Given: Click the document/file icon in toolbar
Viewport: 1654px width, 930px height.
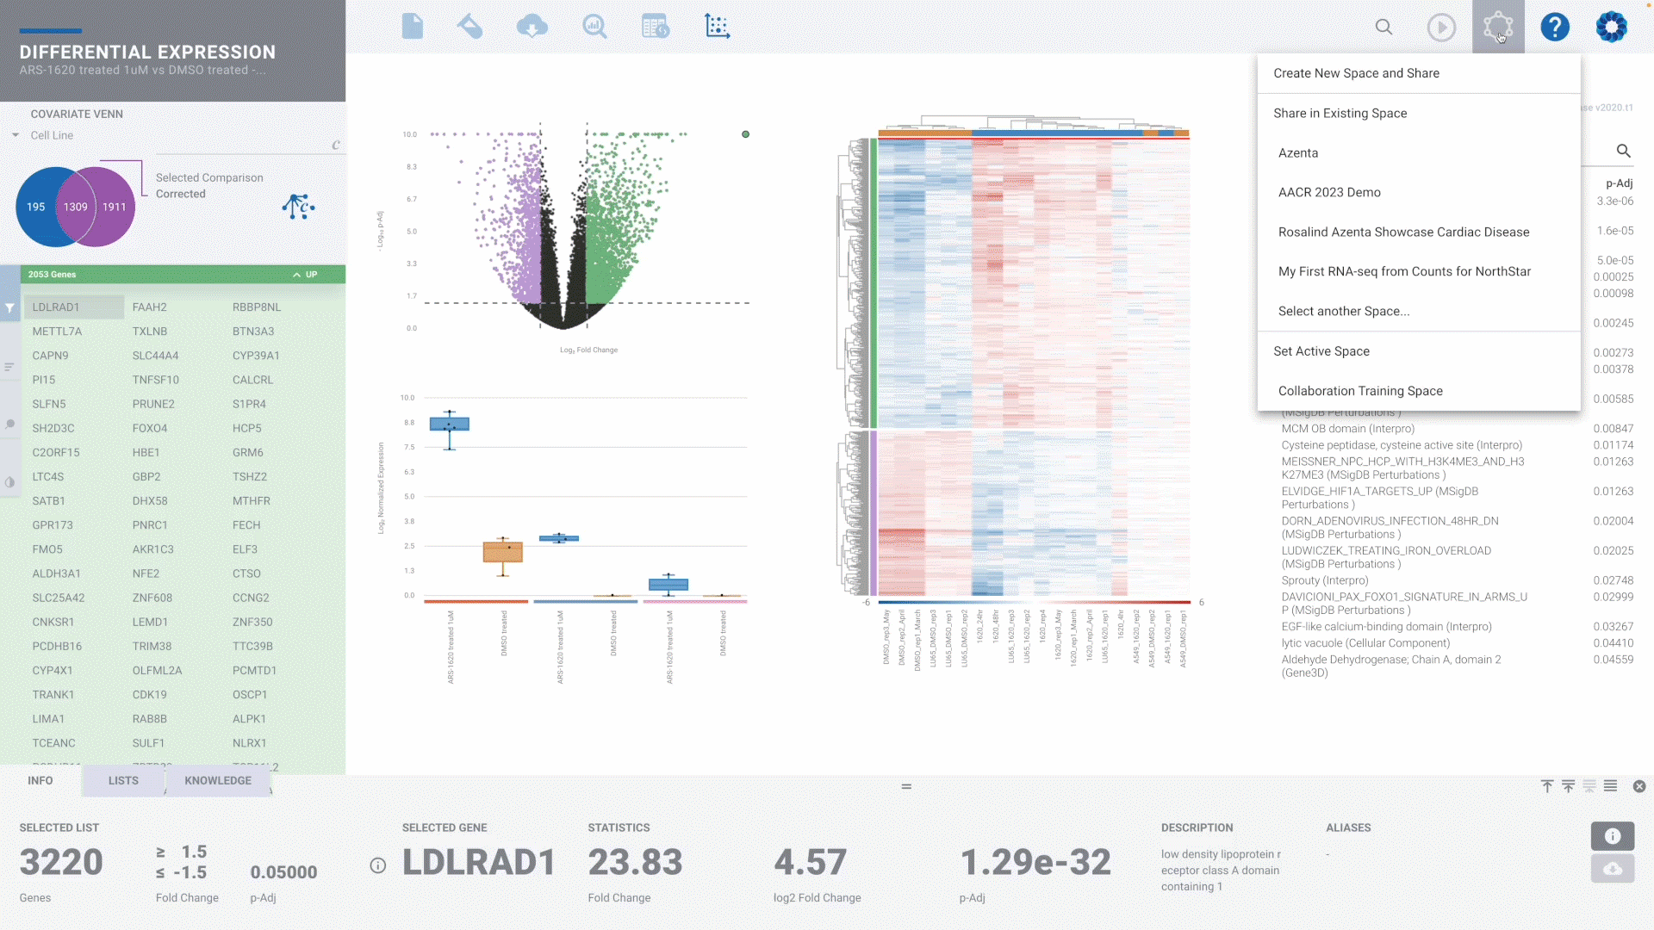Looking at the screenshot, I should (413, 26).
